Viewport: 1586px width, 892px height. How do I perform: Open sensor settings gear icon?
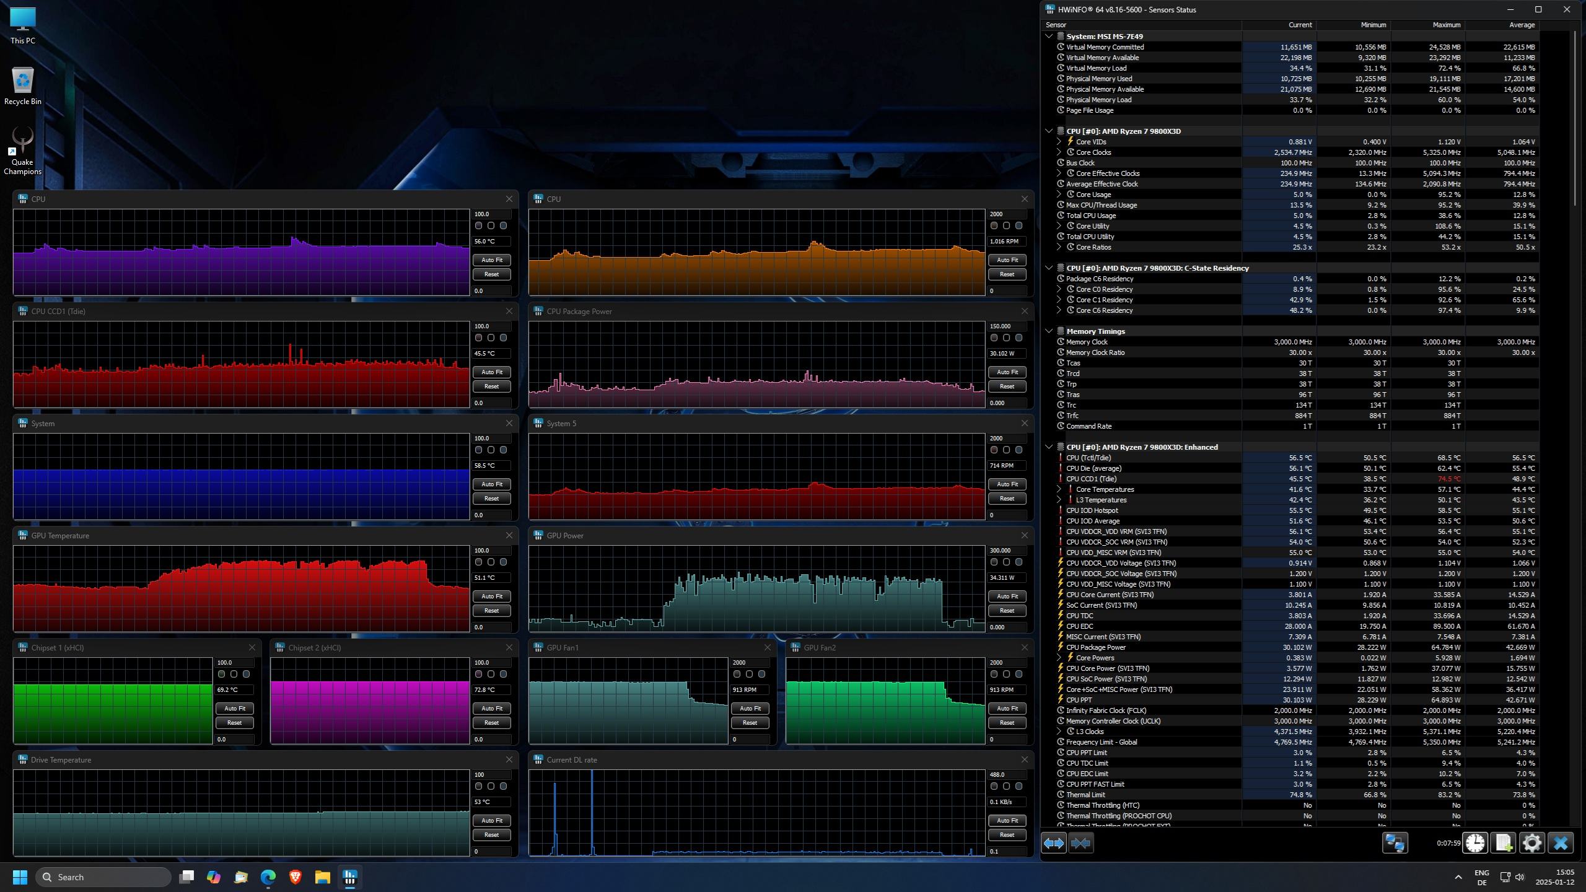click(1532, 843)
